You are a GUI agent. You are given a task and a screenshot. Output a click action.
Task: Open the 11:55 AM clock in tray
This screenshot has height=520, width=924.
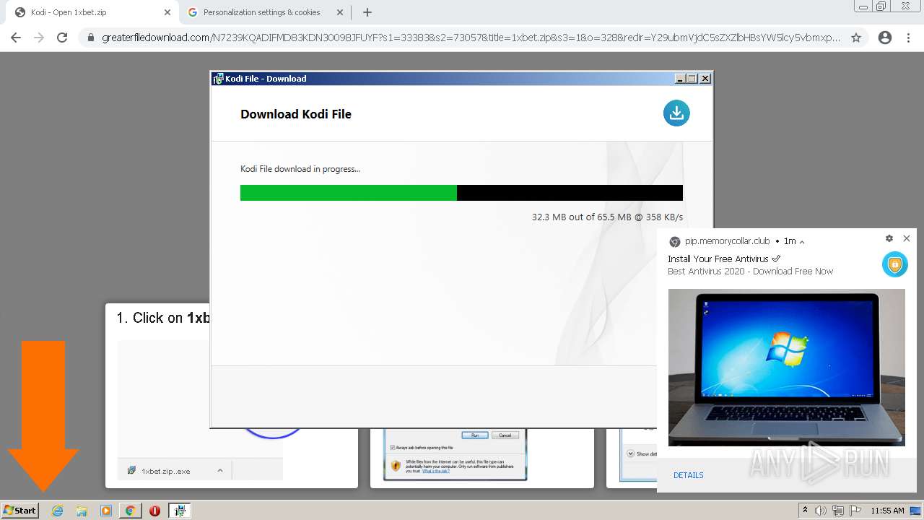[x=887, y=511]
